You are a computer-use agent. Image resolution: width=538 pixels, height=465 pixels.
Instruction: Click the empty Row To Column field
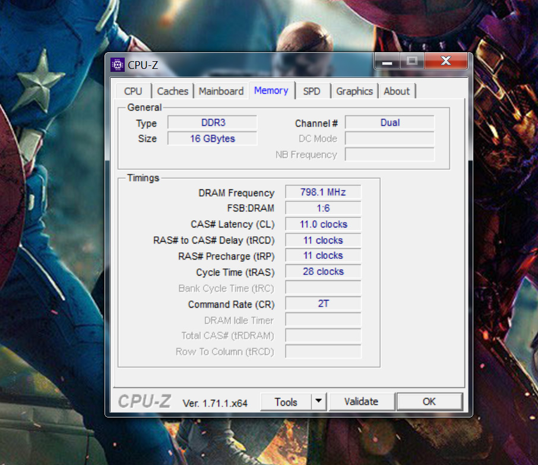tap(323, 352)
